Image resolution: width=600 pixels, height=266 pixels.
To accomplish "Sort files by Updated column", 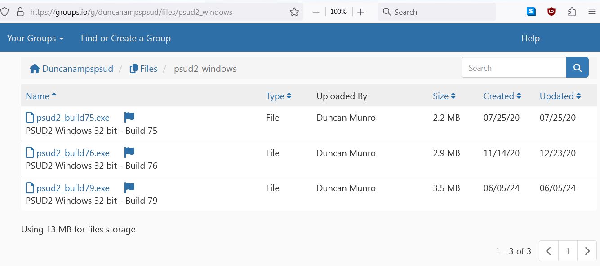I will [560, 96].
